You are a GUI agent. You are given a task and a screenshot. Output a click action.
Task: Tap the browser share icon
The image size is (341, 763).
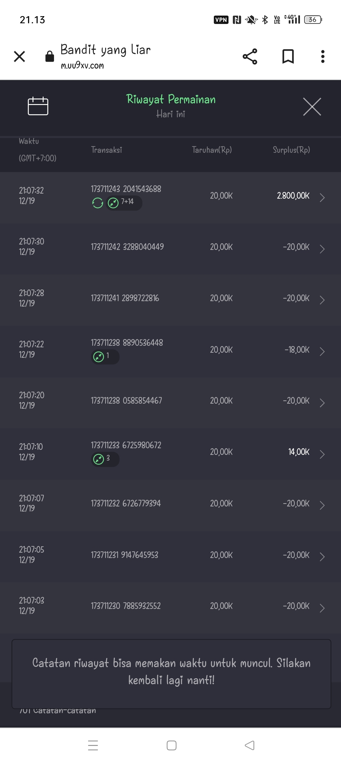pos(250,57)
